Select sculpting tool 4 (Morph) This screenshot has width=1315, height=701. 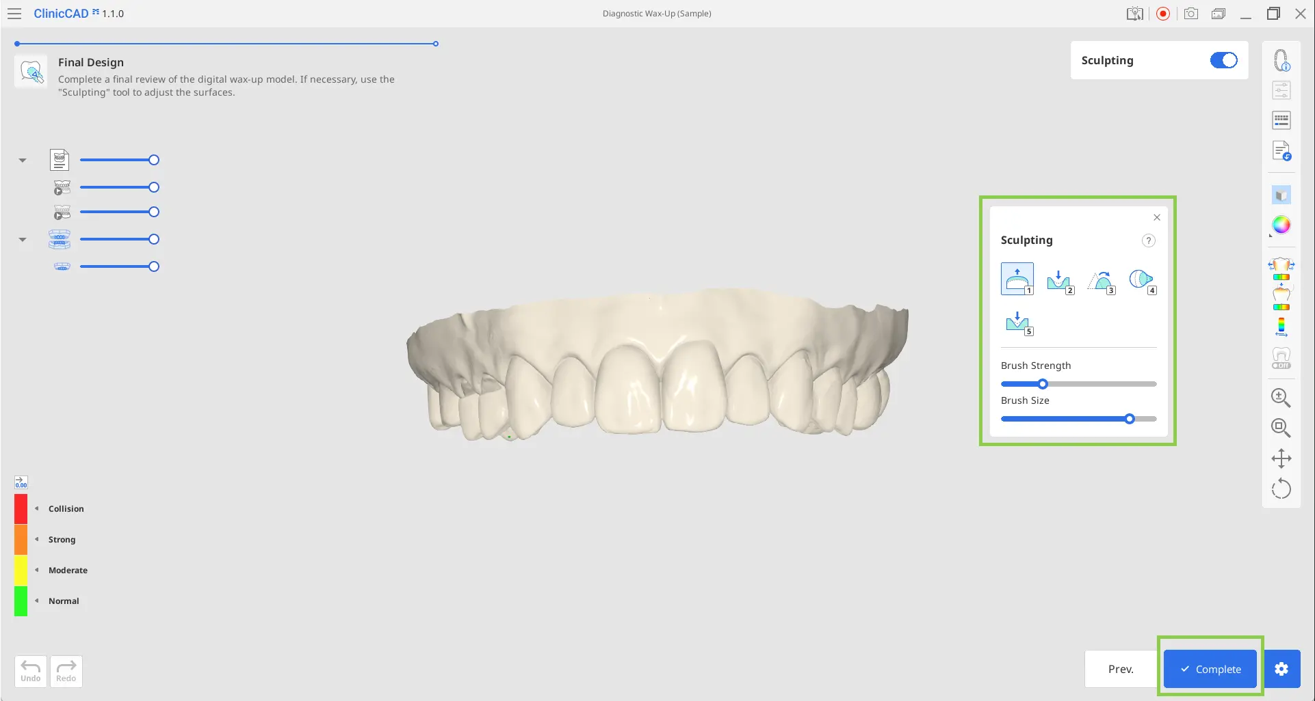point(1143,280)
